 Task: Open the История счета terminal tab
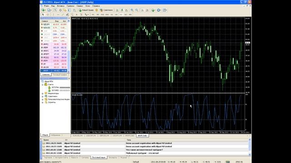pyautogui.click(x=61, y=158)
